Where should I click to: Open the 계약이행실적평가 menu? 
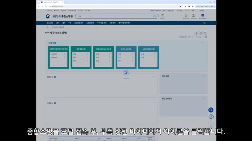click(124, 23)
